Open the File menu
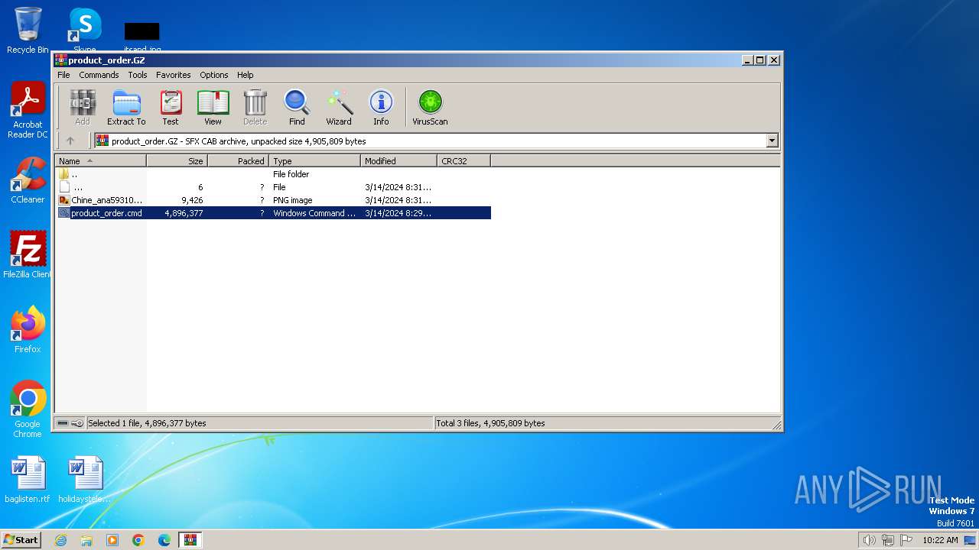 click(x=63, y=75)
